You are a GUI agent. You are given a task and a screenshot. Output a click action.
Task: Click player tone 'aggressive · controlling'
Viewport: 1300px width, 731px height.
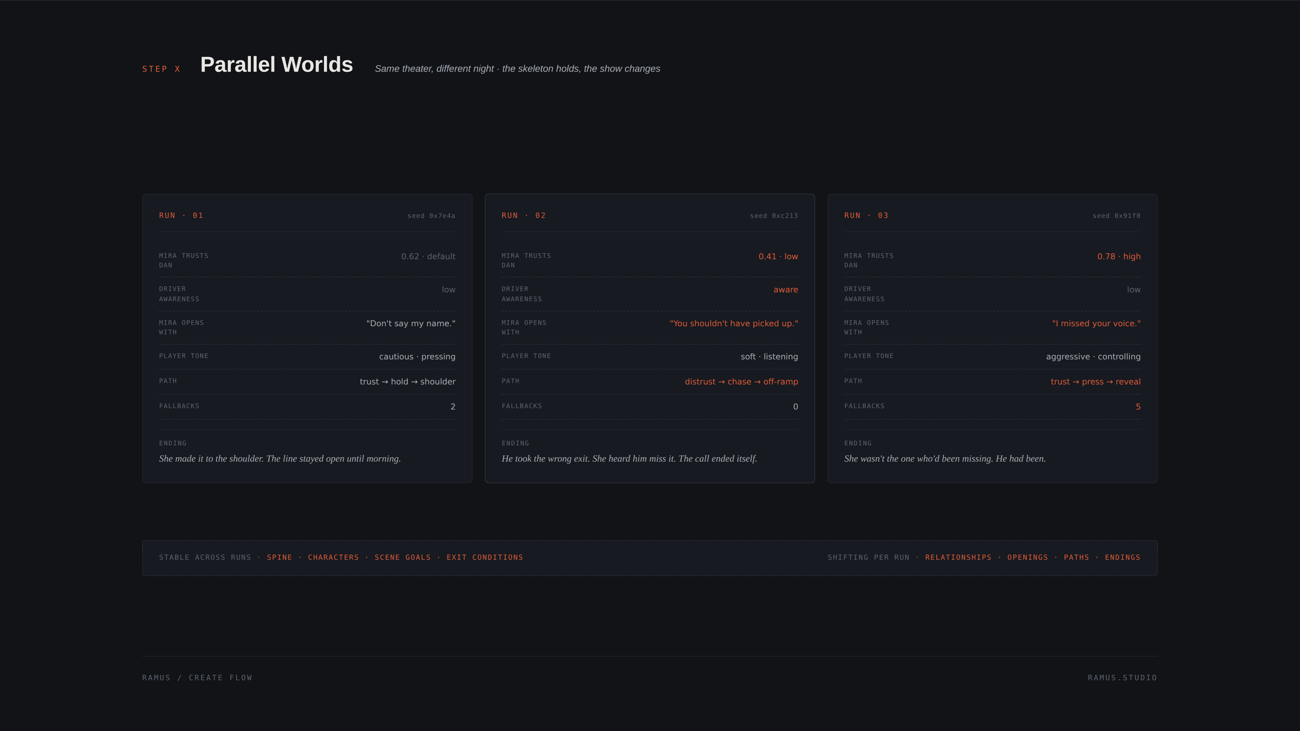point(1093,357)
